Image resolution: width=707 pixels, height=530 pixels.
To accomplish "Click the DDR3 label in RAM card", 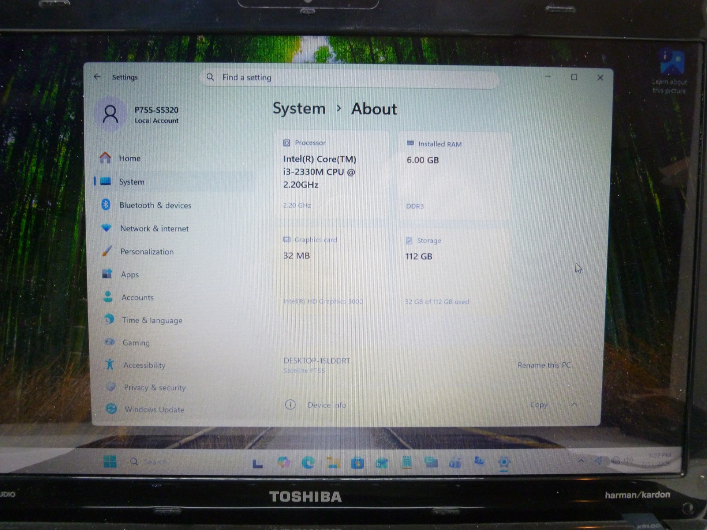I will [x=415, y=206].
